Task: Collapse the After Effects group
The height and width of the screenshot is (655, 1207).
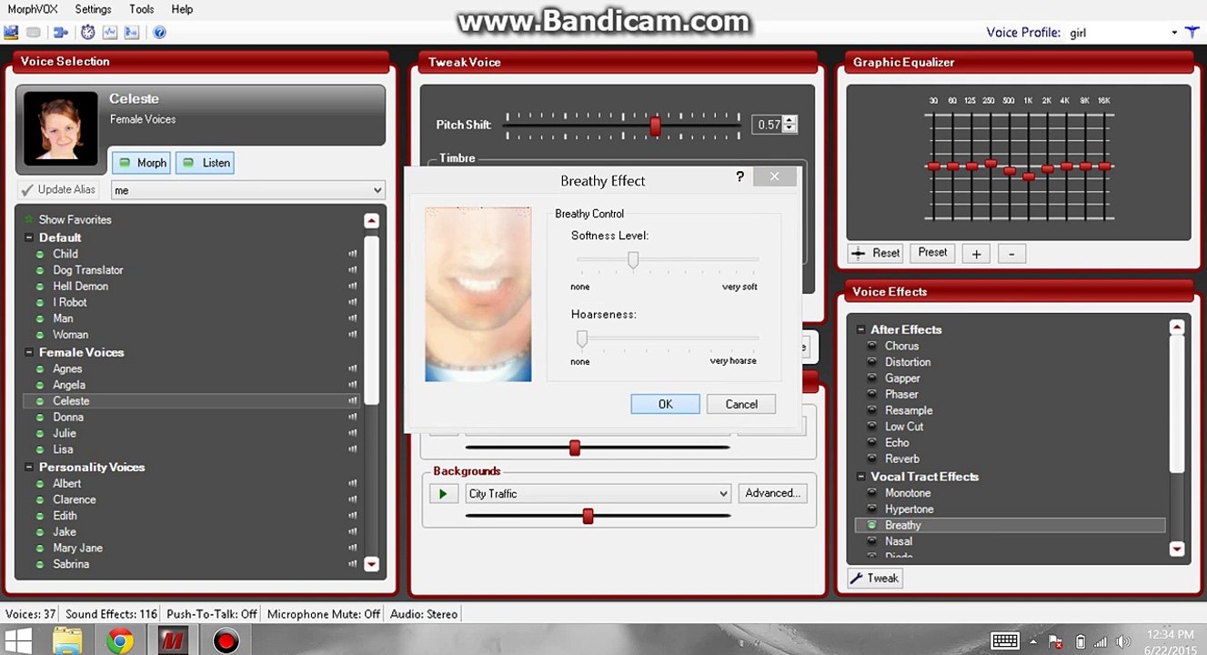Action: pos(861,329)
